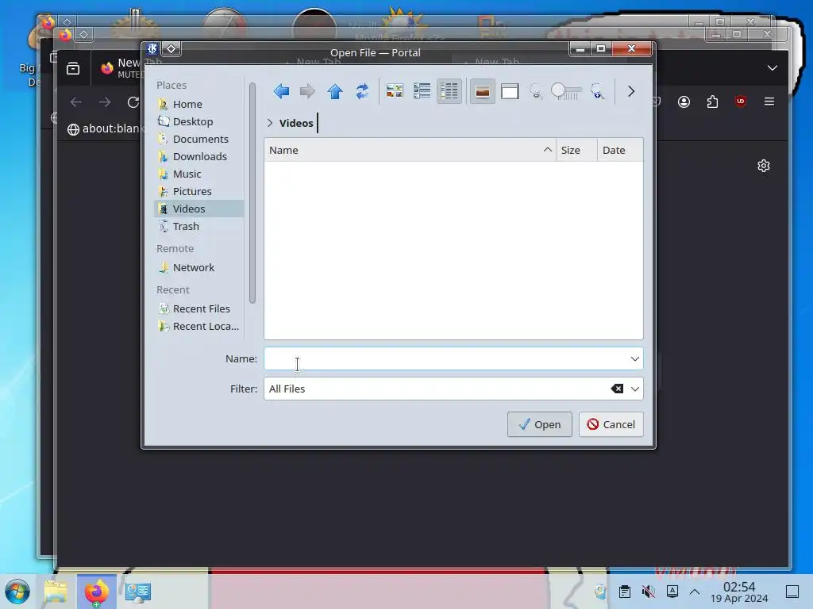Open file manager from taskbar
The width and height of the screenshot is (813, 609).
point(56,591)
